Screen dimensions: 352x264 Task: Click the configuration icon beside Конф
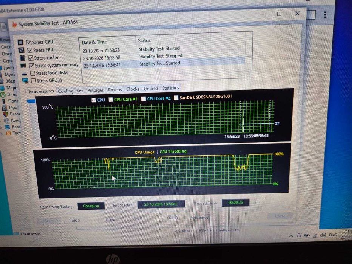7,121
